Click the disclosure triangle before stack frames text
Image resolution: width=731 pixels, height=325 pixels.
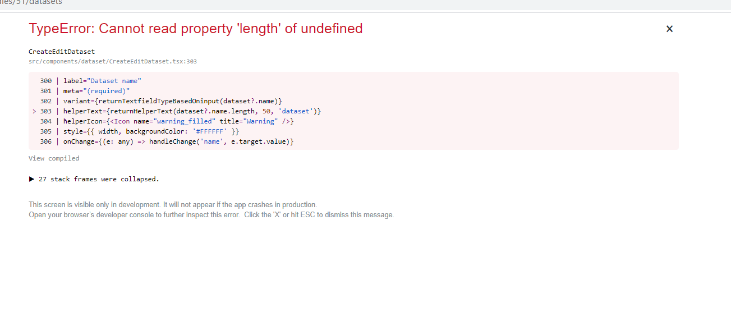[32, 179]
